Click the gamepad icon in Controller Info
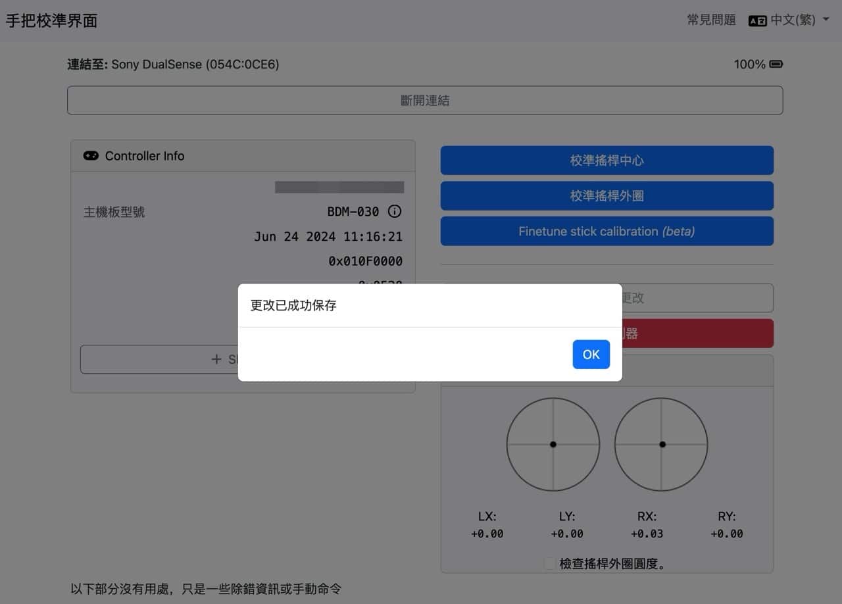This screenshot has height=604, width=842. pos(91,156)
